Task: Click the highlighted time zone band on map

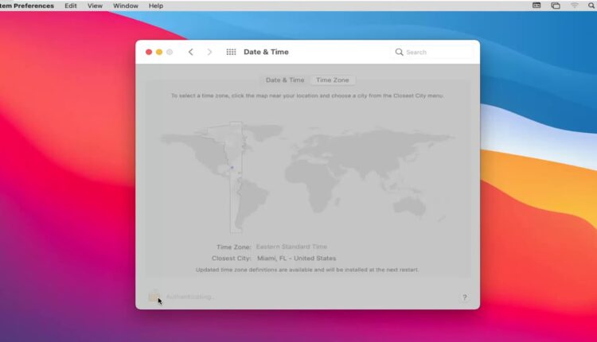Action: pos(236,177)
